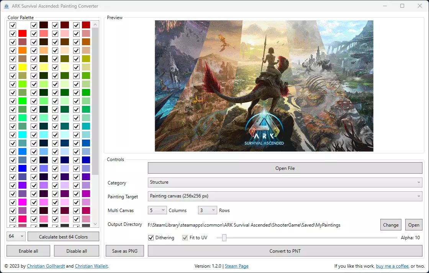
Task: Open the Steam Page link
Action: (236, 266)
